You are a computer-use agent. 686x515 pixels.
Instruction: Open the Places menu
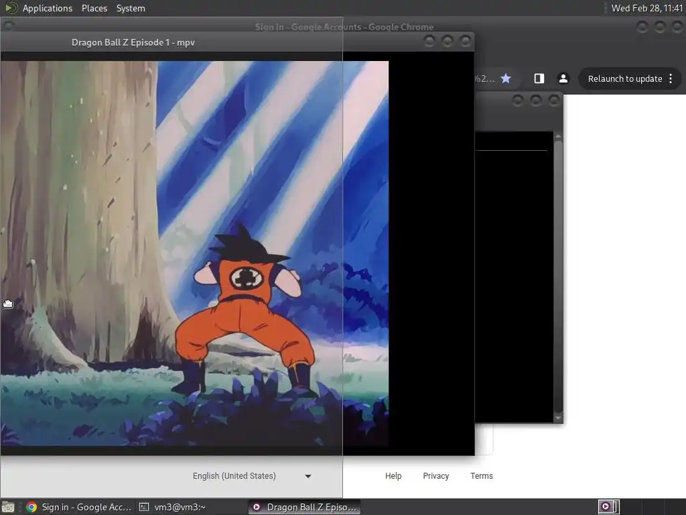[94, 8]
